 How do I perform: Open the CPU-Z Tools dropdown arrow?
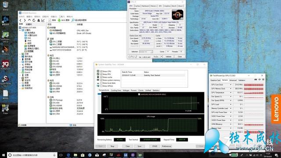click(161, 57)
